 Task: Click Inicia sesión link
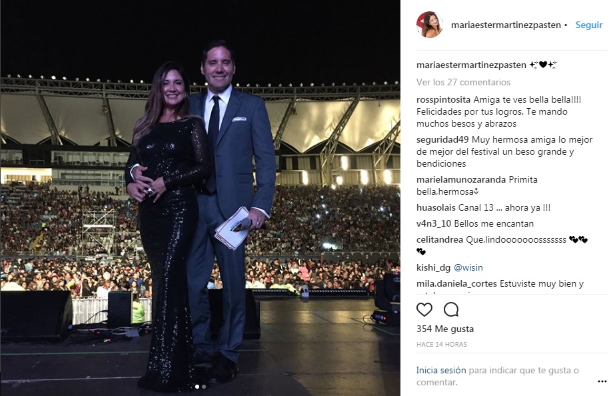(440, 370)
